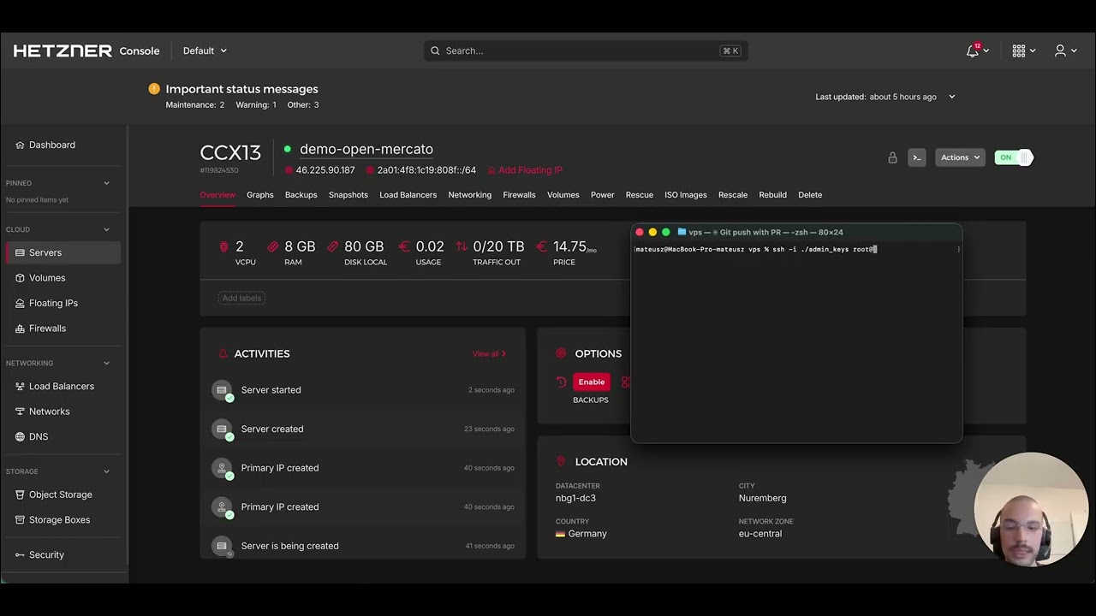Open DNS in sidebar
This screenshot has width=1096, height=616.
[63, 437]
